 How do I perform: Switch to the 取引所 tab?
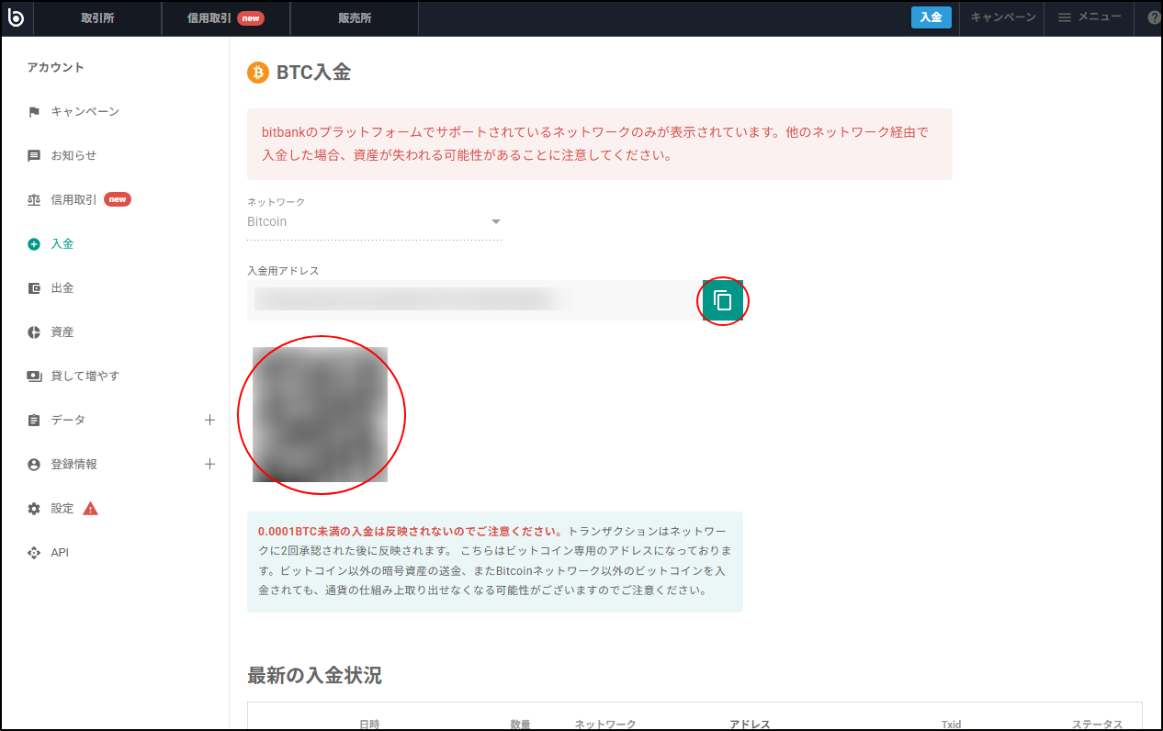(x=96, y=17)
